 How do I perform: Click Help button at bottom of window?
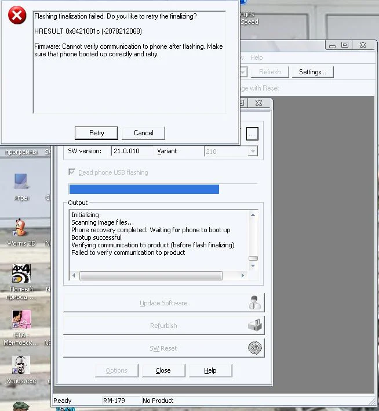(x=210, y=370)
